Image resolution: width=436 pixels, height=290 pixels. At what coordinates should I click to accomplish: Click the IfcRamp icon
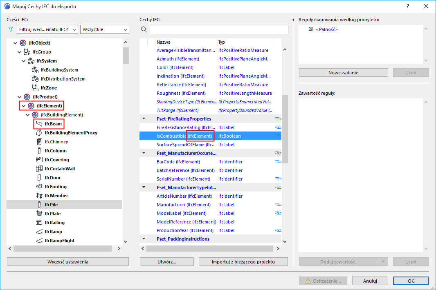tap(39, 232)
